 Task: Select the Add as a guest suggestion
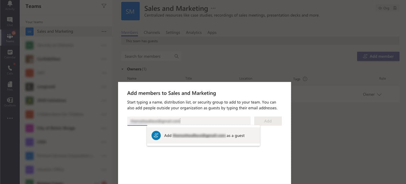tap(203, 135)
